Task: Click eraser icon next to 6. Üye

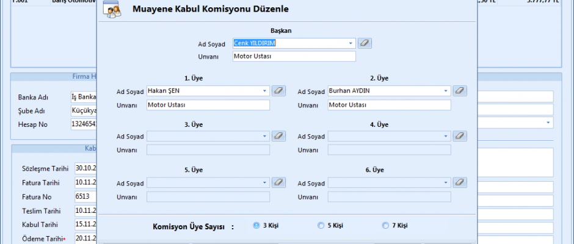Action: coord(460,182)
